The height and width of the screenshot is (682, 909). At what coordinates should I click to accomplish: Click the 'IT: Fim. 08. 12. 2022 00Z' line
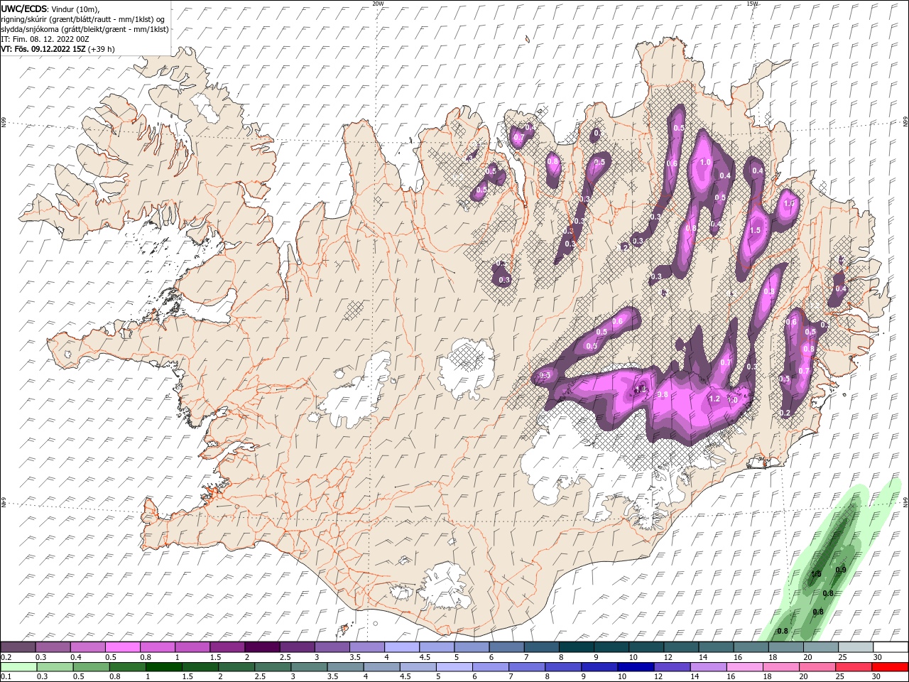pyautogui.click(x=45, y=39)
